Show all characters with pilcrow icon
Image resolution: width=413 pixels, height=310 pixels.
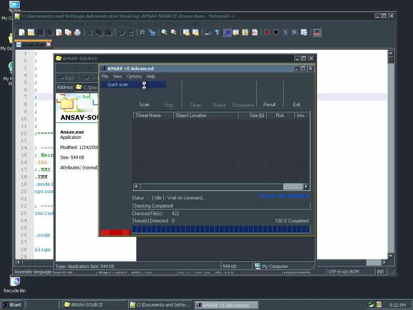217,32
